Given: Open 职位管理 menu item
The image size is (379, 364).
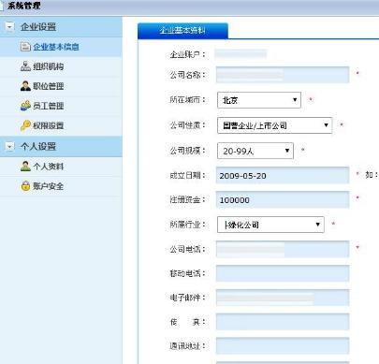Looking at the screenshot, I should [x=49, y=86].
